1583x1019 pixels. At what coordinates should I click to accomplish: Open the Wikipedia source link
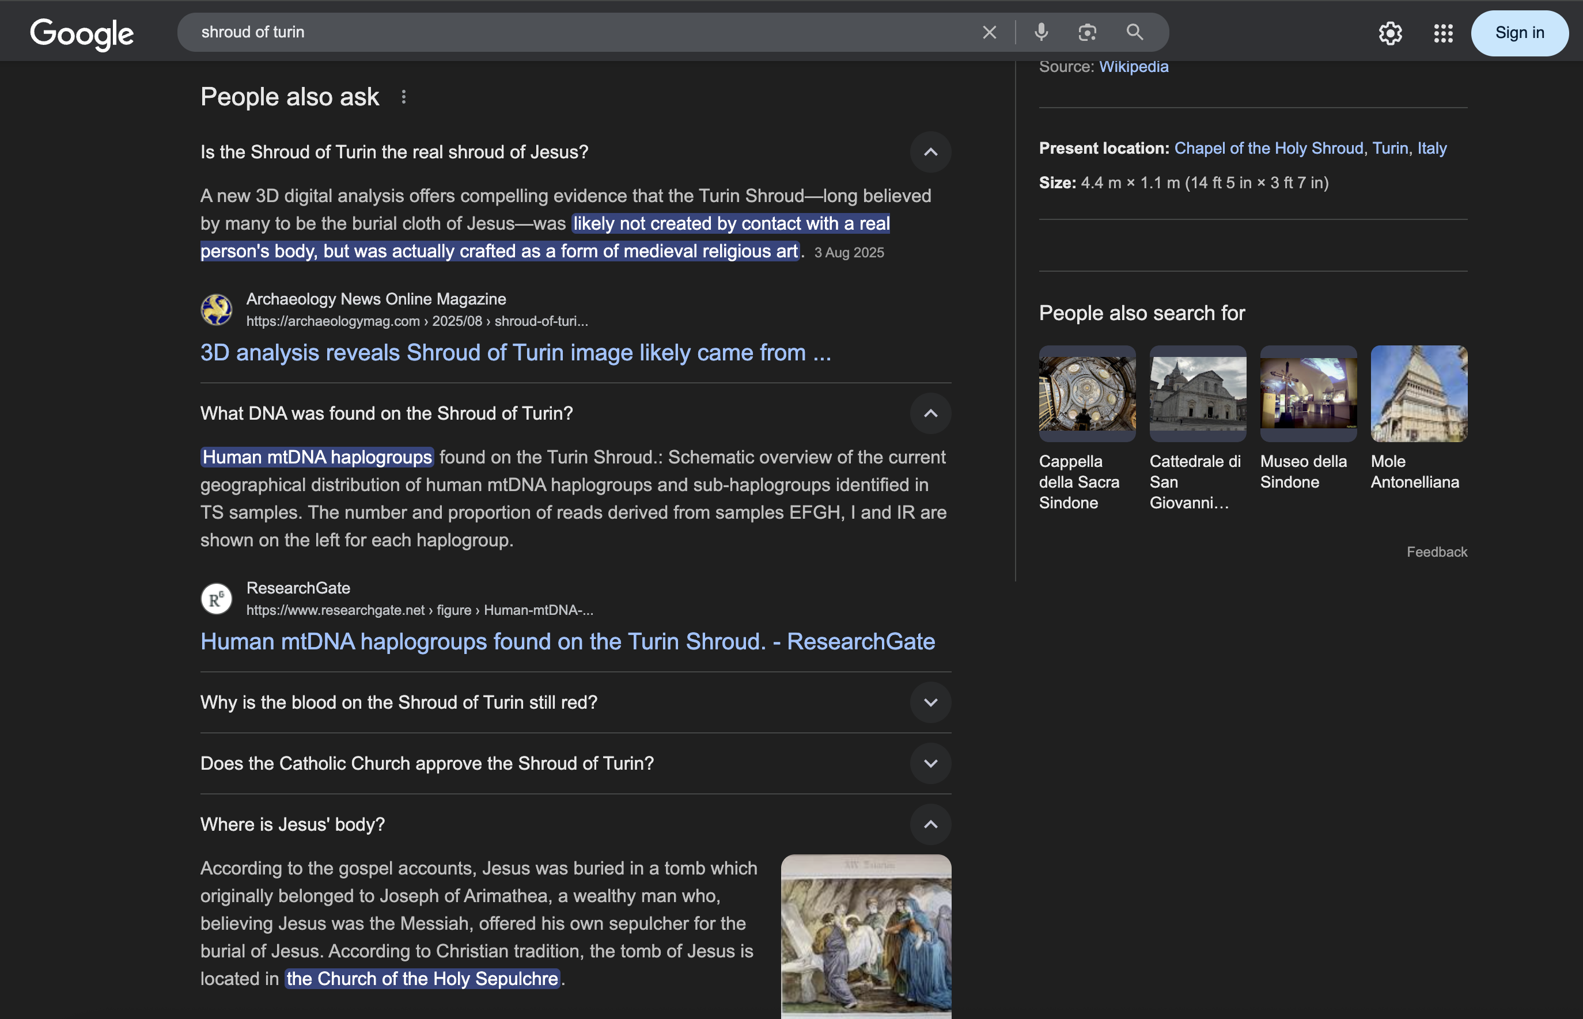1134,67
